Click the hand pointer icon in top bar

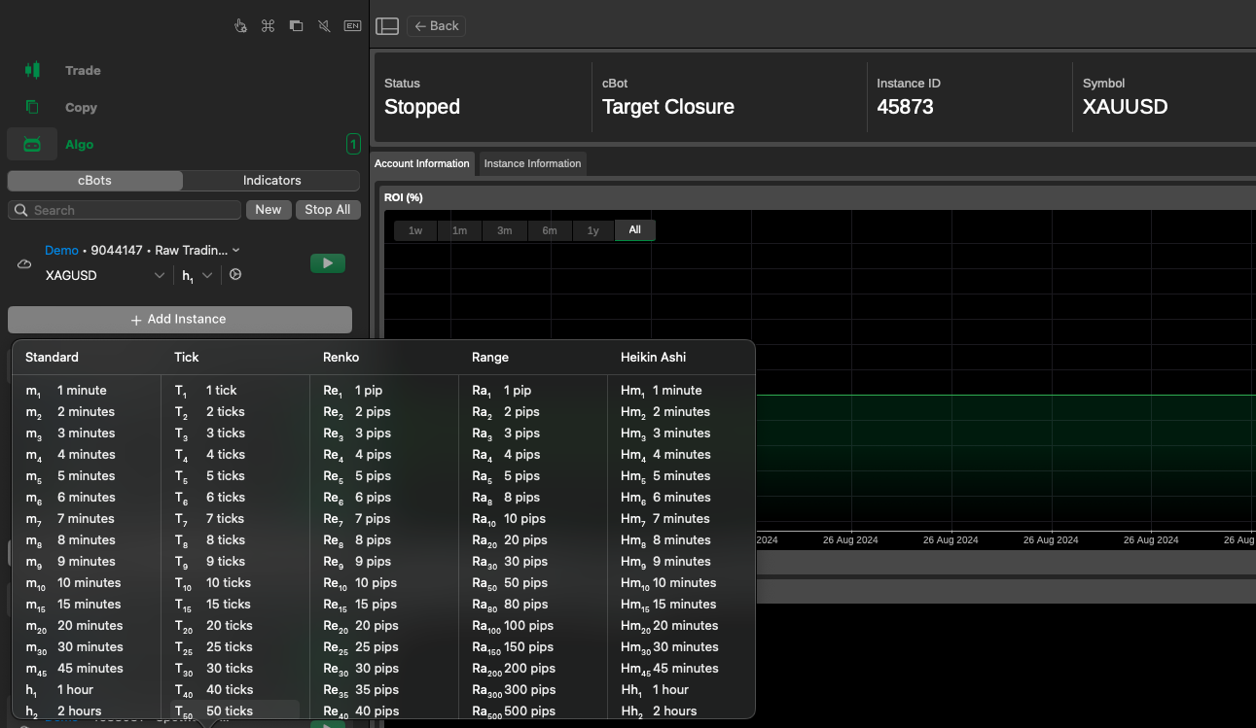pos(240,25)
